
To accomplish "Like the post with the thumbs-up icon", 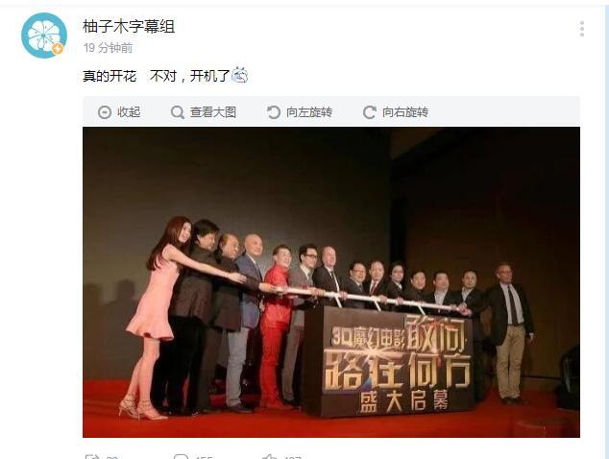I will [x=270, y=456].
